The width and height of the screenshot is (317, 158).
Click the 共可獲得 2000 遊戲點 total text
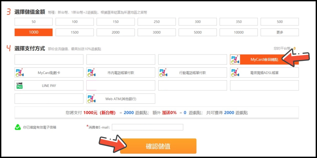tap(227, 112)
